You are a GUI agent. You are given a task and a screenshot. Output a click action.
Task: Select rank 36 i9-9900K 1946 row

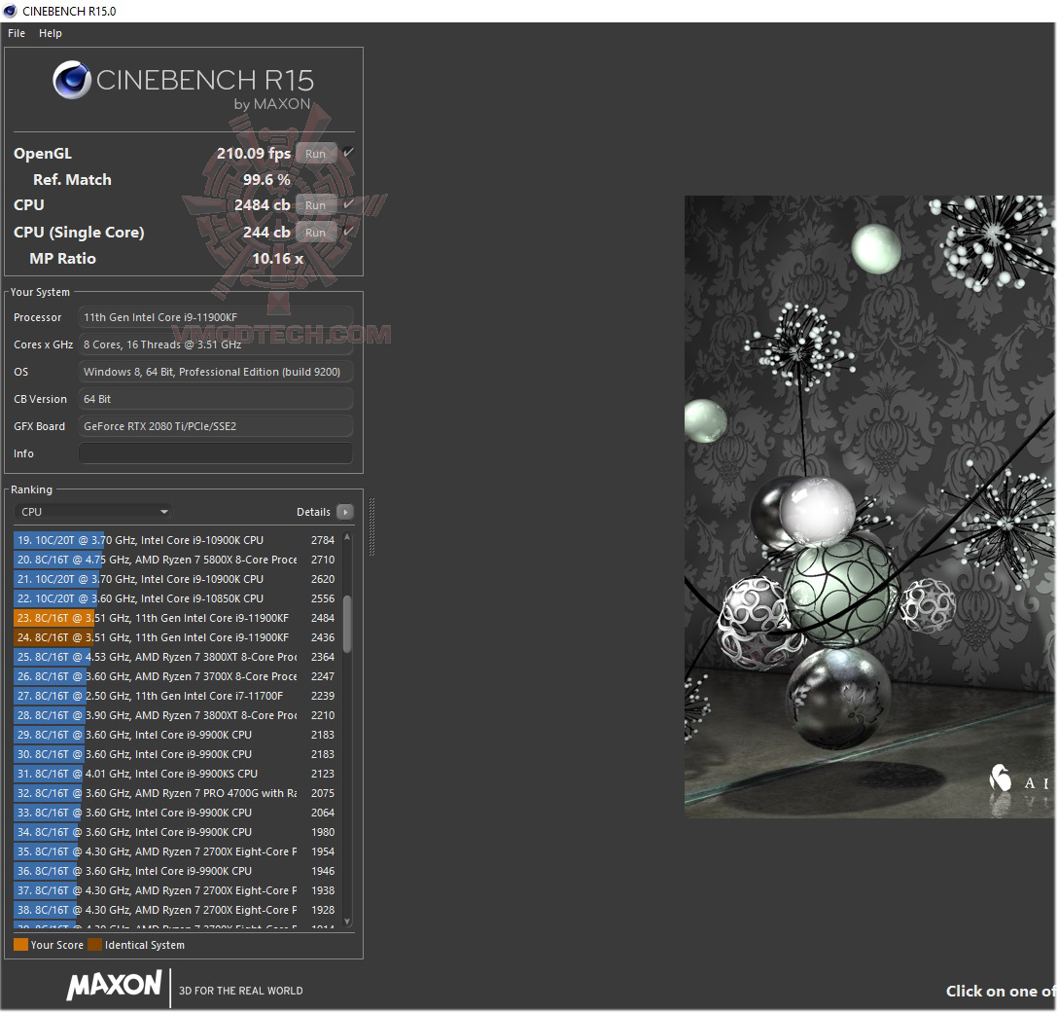tap(177, 871)
